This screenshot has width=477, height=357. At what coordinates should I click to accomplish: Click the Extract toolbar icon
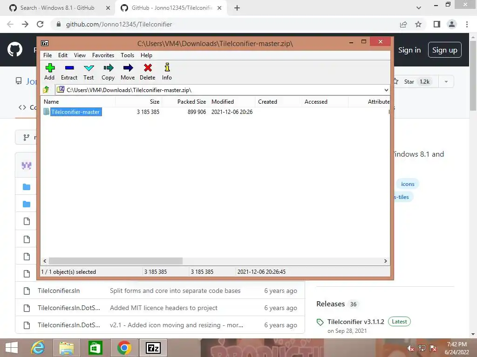click(69, 72)
